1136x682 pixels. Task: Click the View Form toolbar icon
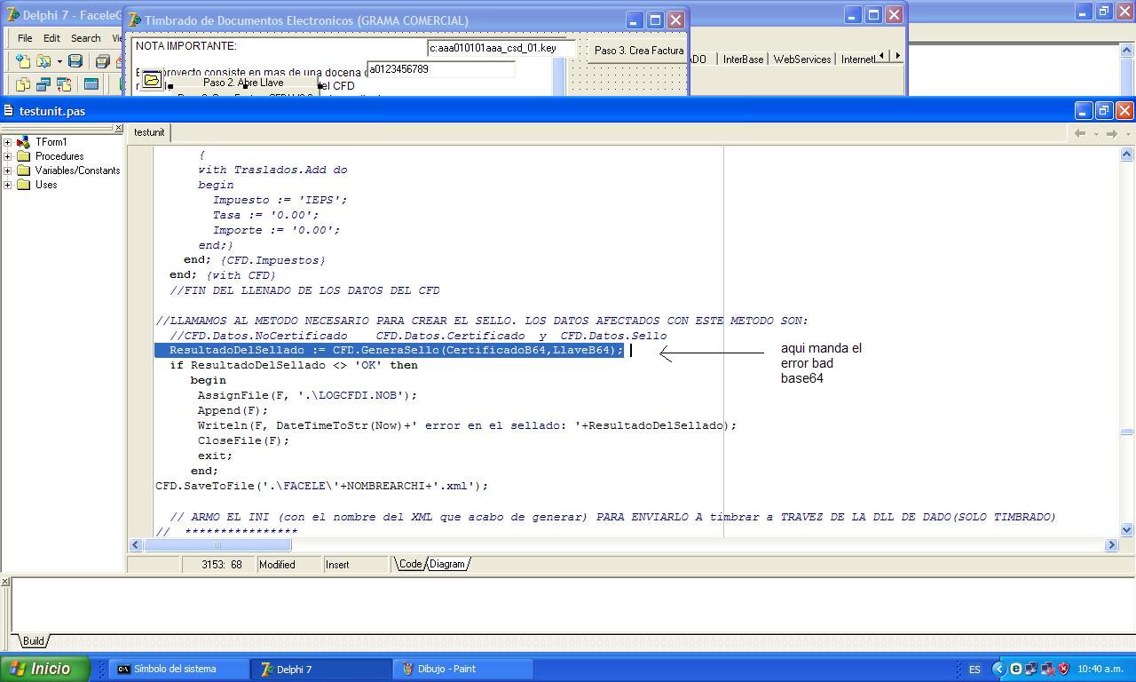[43, 84]
